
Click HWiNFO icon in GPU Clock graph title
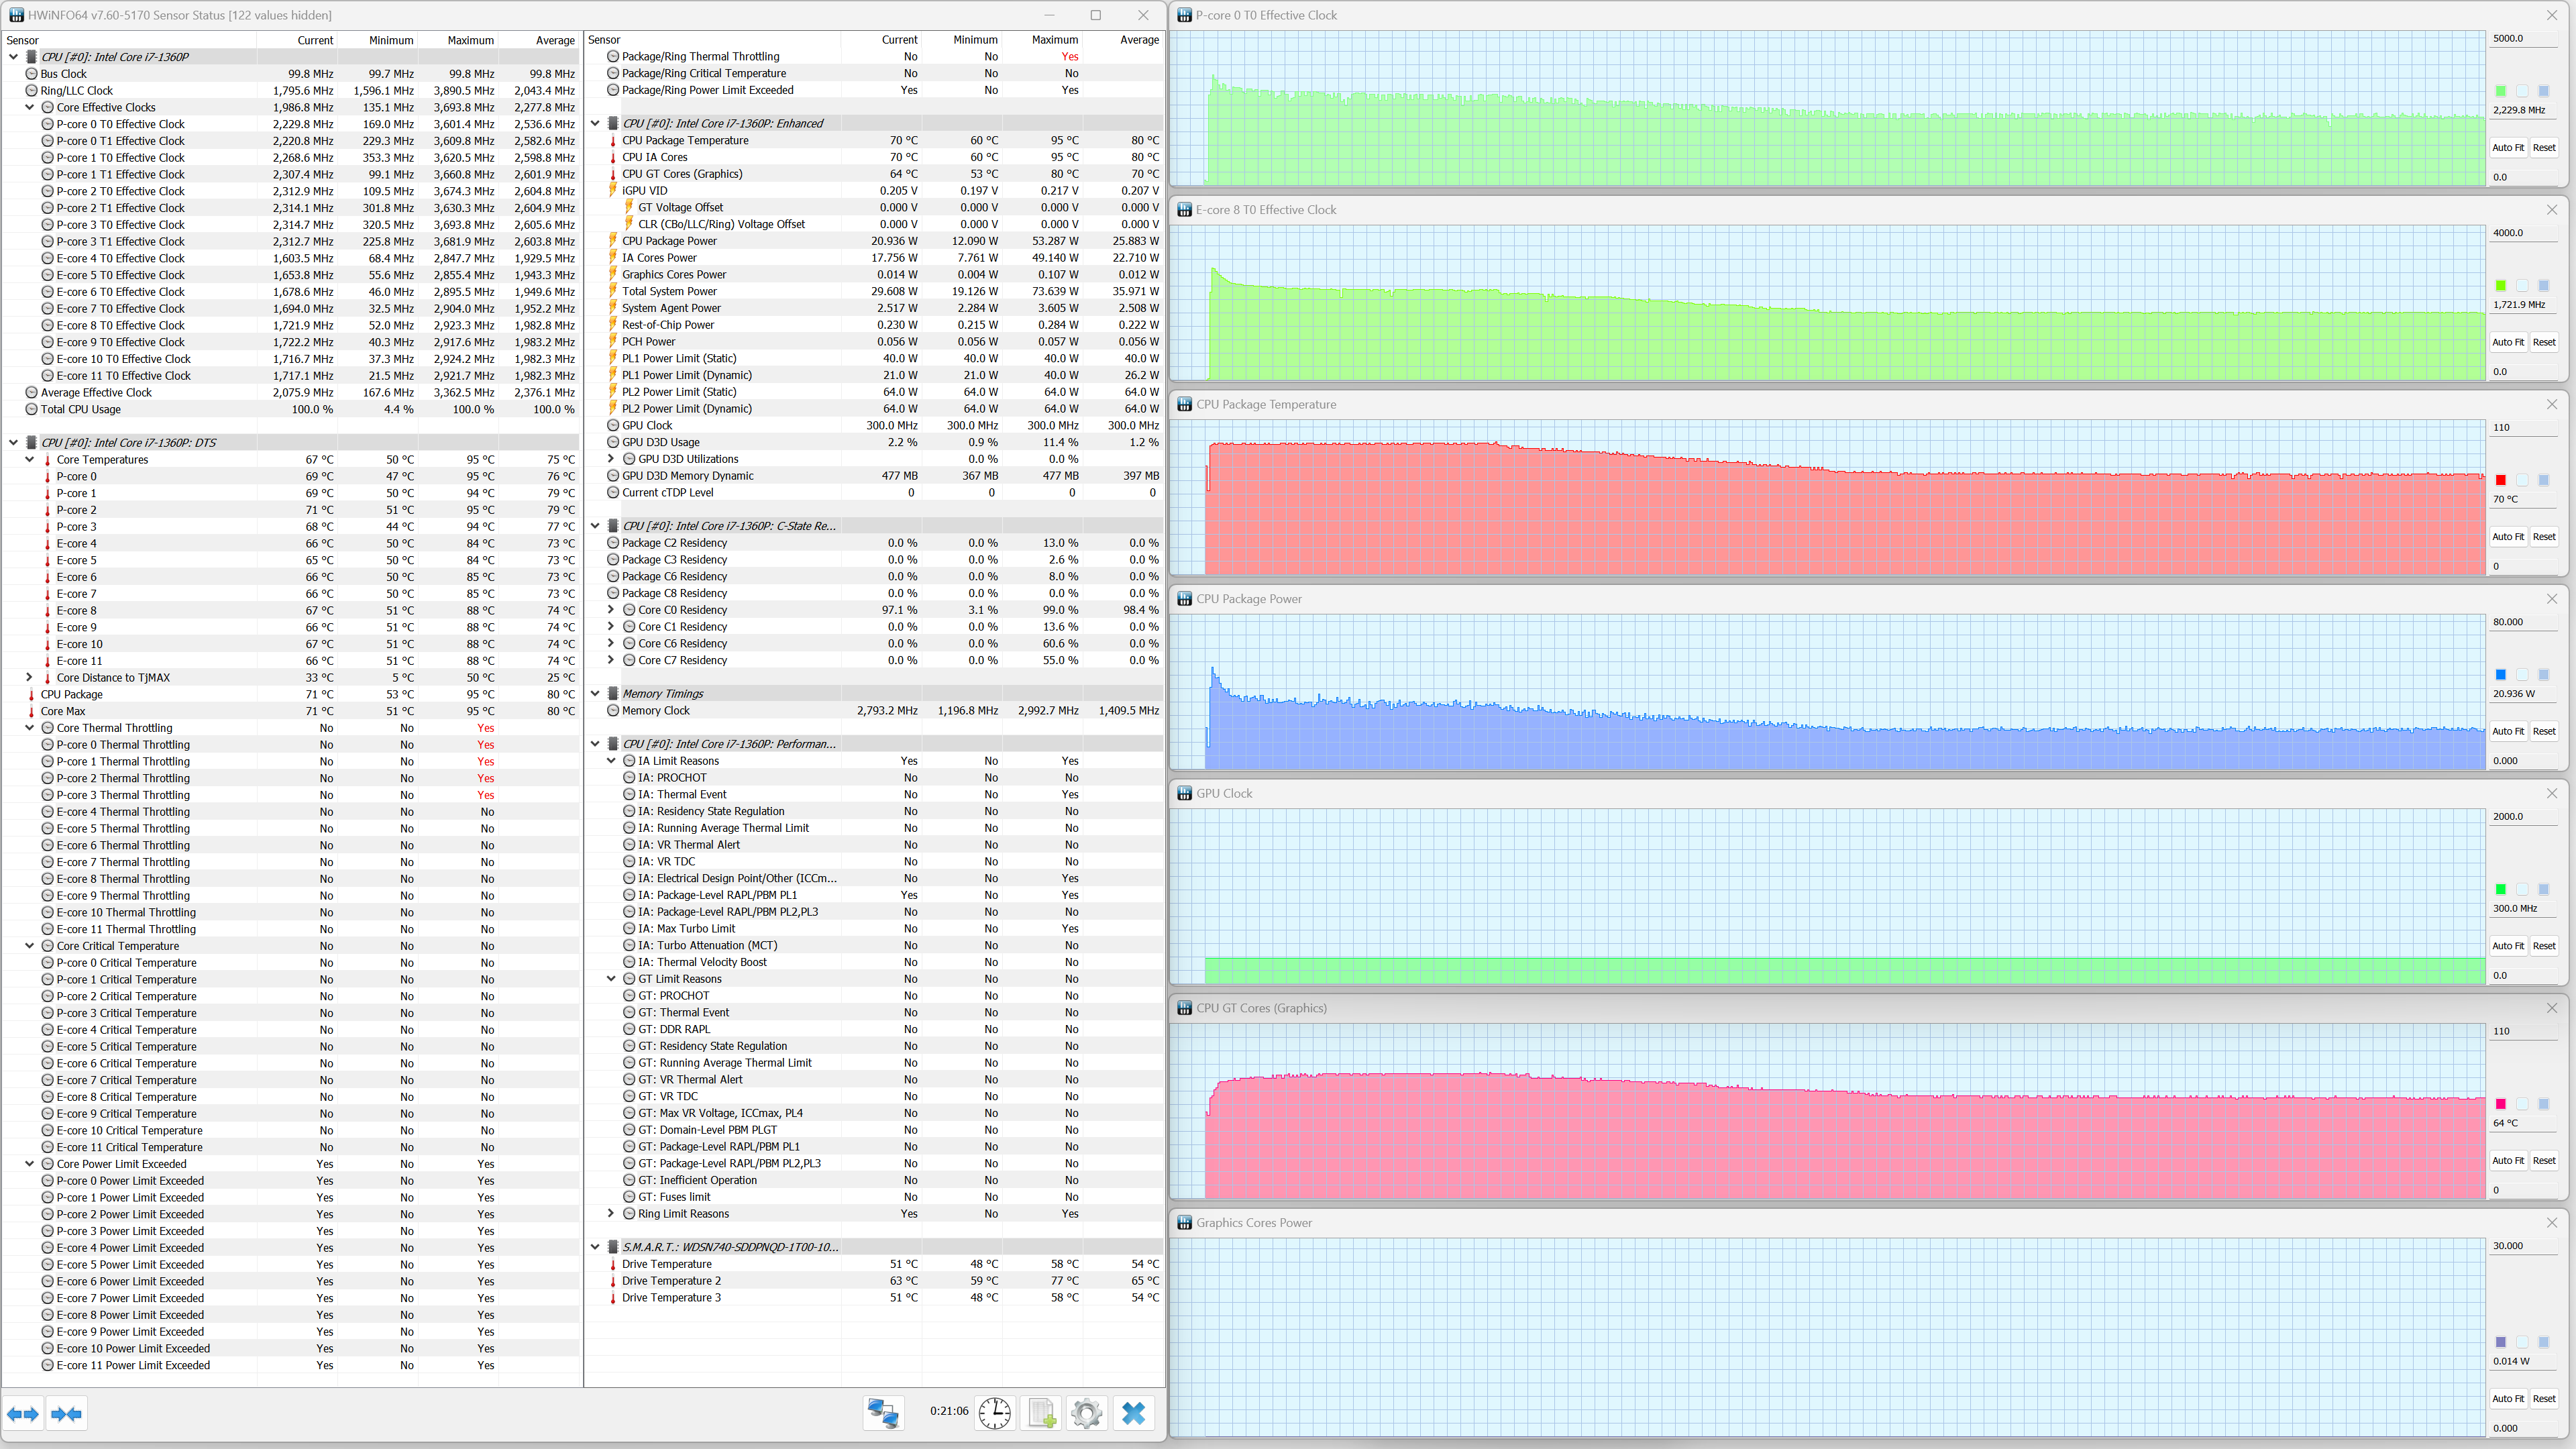click(x=1184, y=793)
